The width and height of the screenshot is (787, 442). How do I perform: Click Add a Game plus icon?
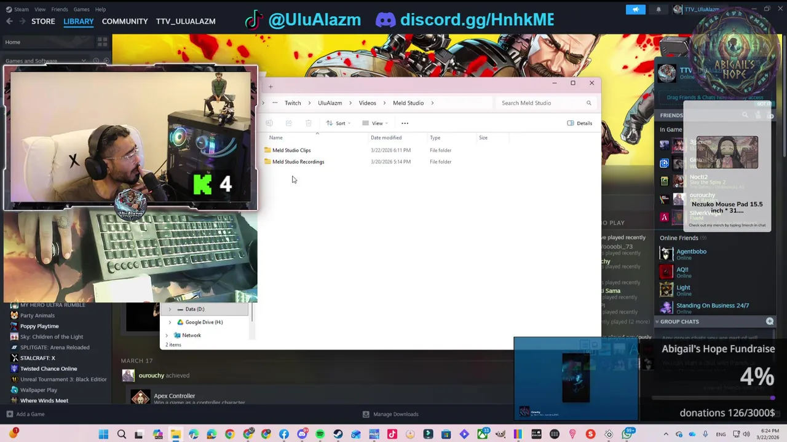click(9, 414)
